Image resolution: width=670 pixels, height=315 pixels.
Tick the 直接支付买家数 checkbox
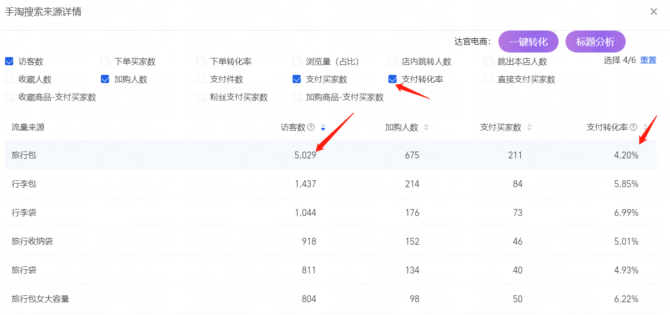488,79
